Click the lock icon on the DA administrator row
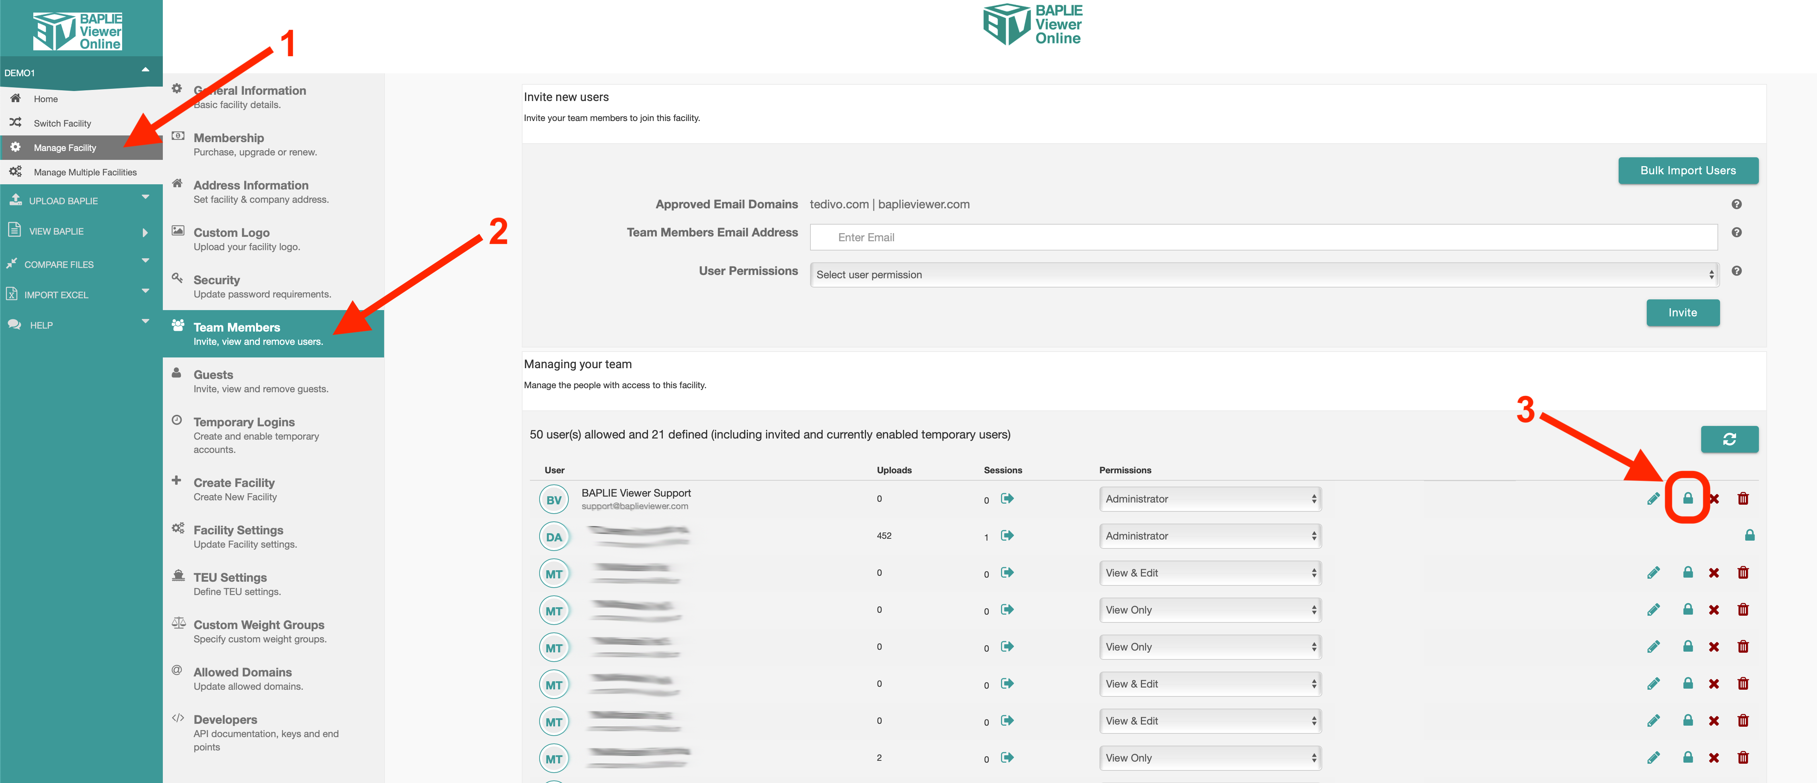 coord(1749,535)
